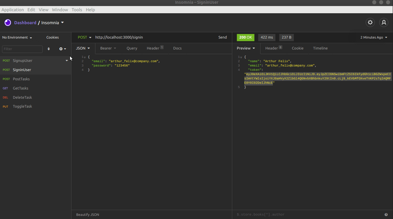Click the Beautify JSON button
The image size is (393, 219).
(x=87, y=214)
